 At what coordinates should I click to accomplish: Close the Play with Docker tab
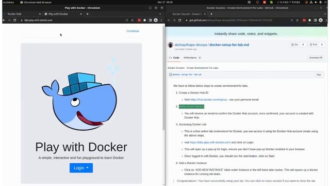81,14
